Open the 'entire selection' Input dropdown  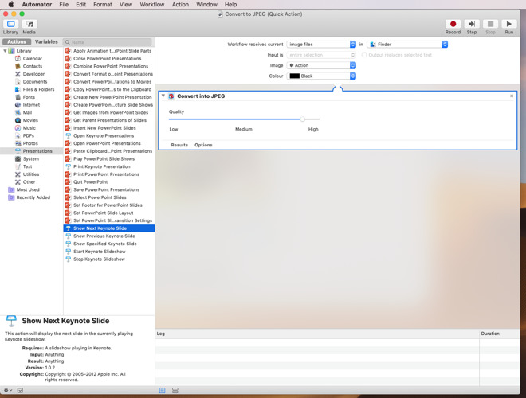click(321, 55)
